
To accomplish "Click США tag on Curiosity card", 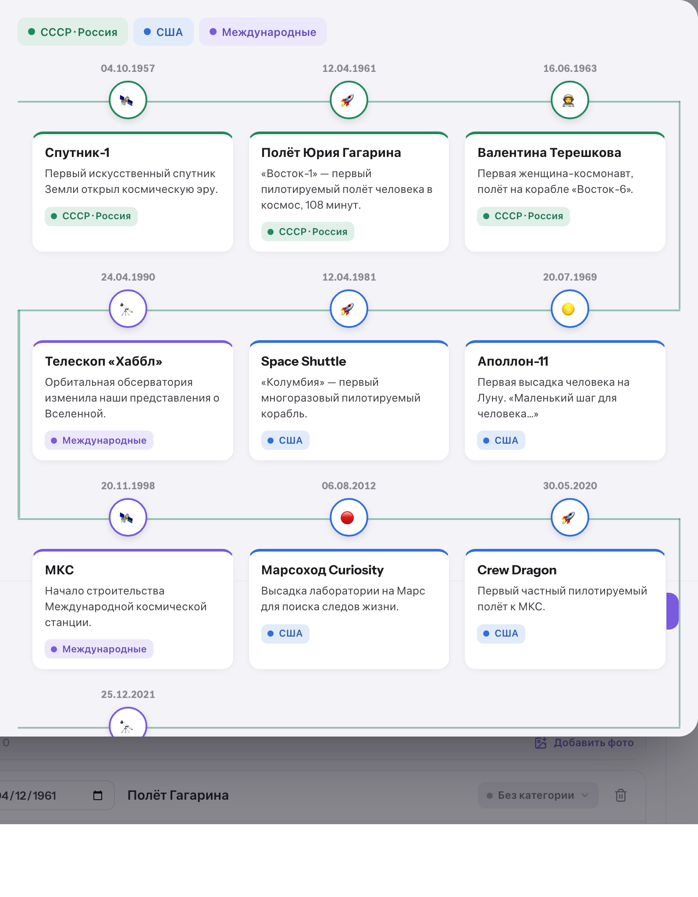I will point(285,634).
